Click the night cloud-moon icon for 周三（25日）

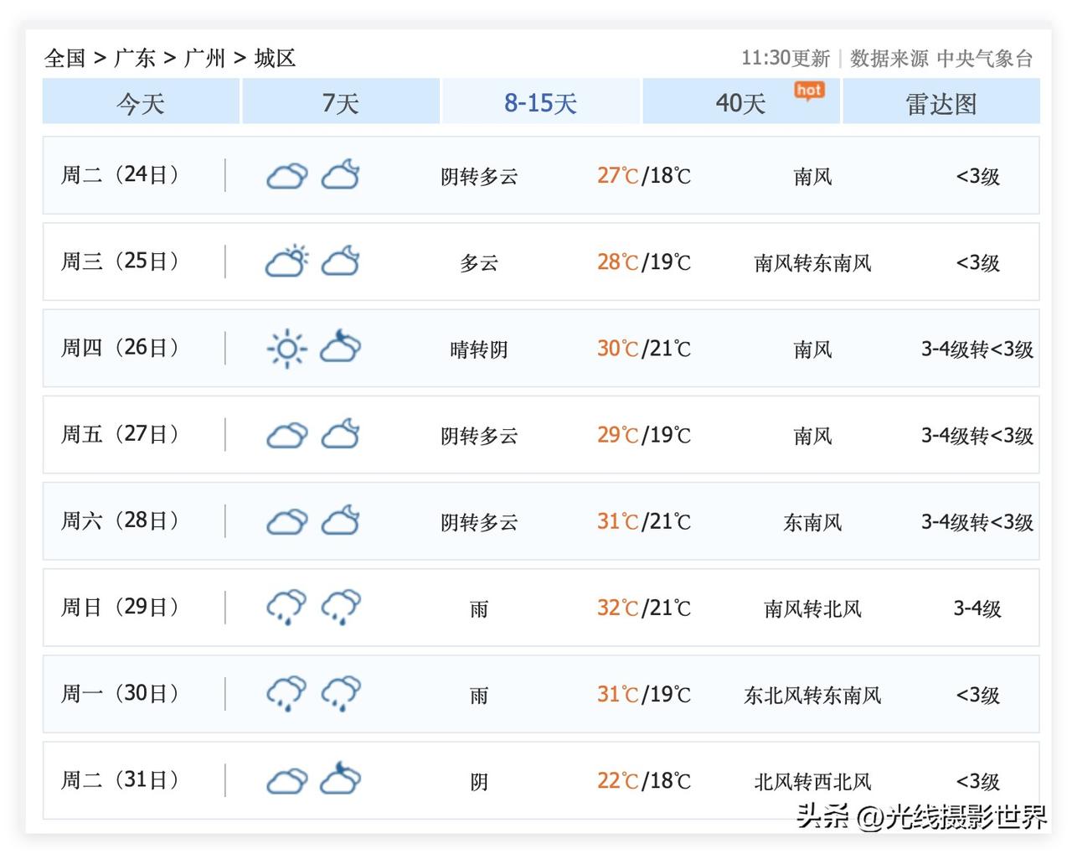coord(341,261)
